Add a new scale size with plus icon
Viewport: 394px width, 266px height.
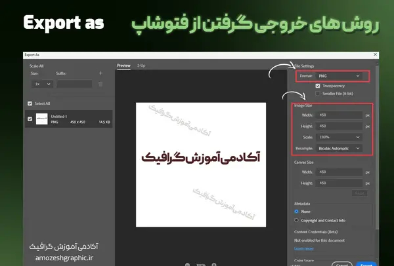pos(100,73)
